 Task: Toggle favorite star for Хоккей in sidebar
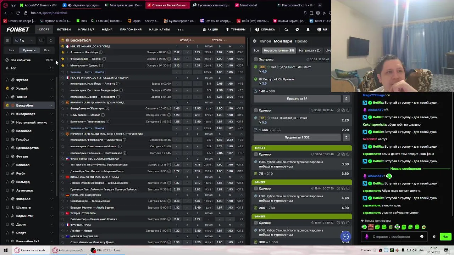coord(7,89)
